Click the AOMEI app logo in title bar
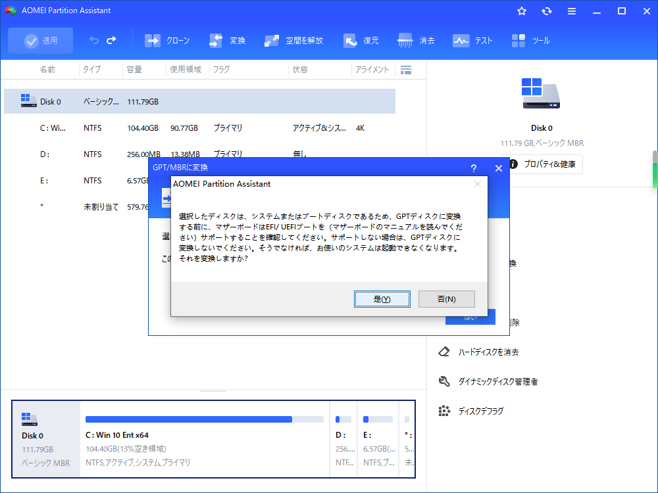This screenshot has width=658, height=493. [x=11, y=11]
